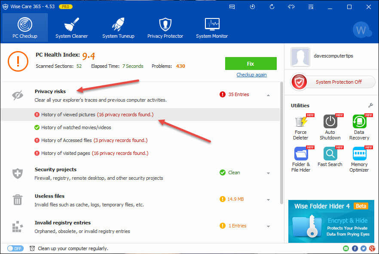Screen dimensions: 379x254
Task: Turn on System Protection
Action: click(333, 82)
